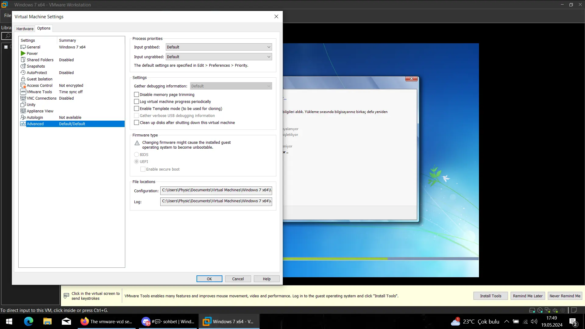585x329 pixels.
Task: Click the AutoProtect clock icon
Action: click(23, 73)
